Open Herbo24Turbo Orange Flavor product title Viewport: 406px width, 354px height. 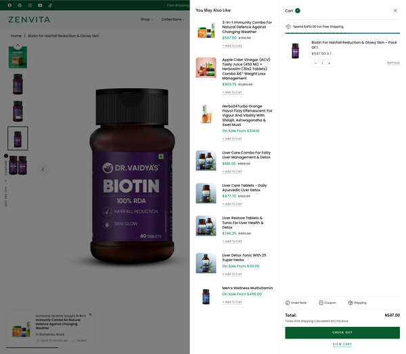(247, 115)
